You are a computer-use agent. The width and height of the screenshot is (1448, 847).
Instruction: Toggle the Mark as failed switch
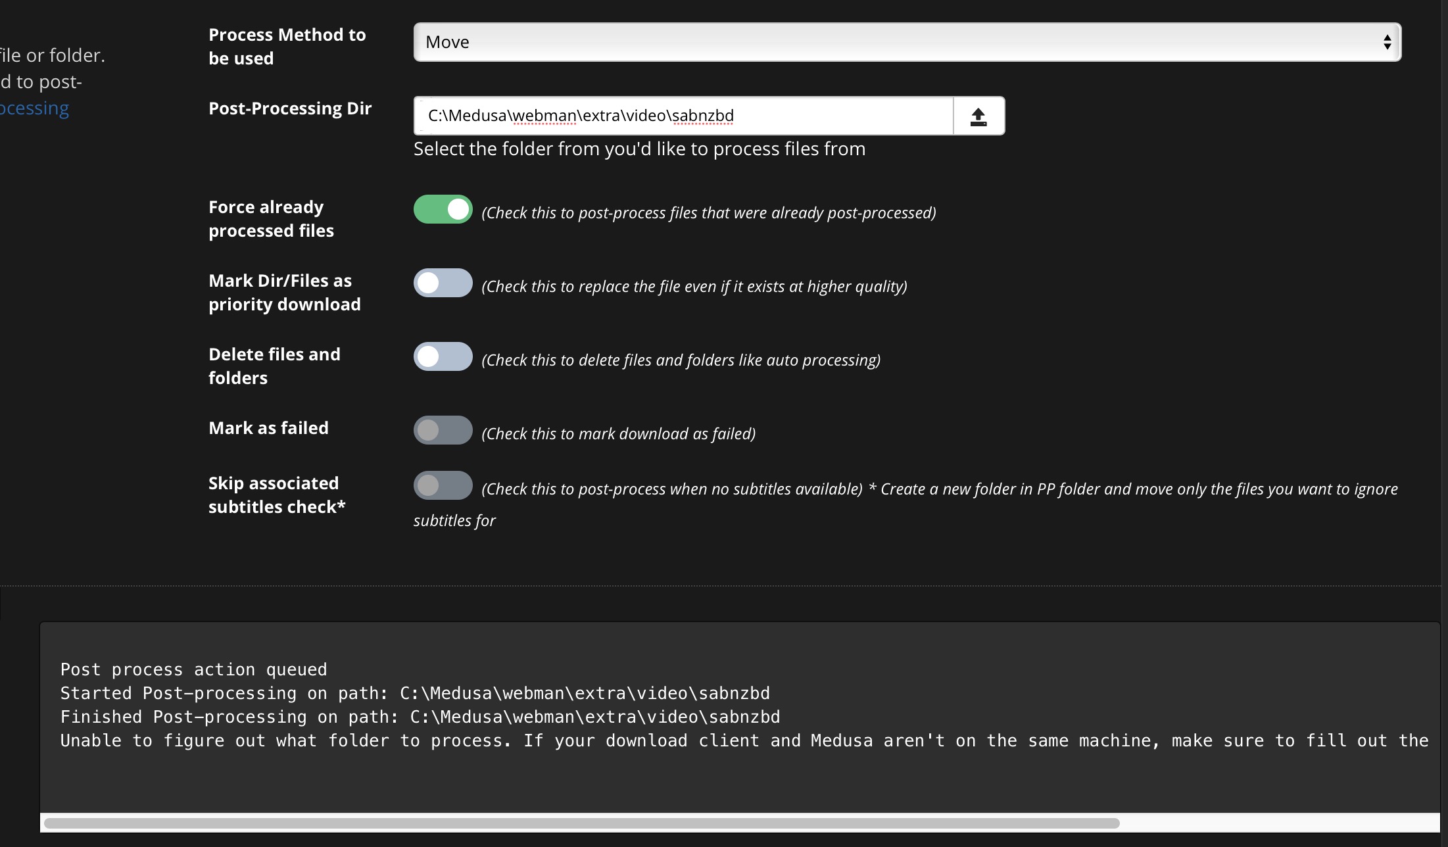coord(443,430)
